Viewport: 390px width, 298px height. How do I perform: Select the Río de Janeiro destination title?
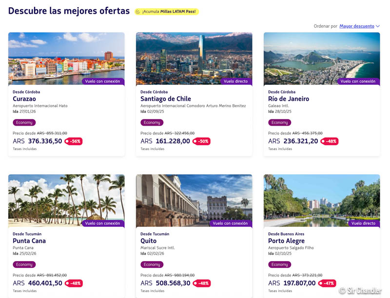coord(289,99)
